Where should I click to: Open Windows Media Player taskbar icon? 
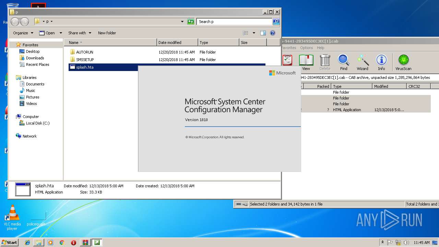point(50,243)
